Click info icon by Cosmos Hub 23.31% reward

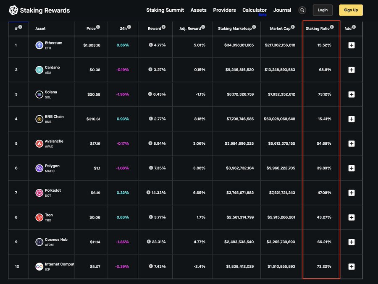click(149, 242)
